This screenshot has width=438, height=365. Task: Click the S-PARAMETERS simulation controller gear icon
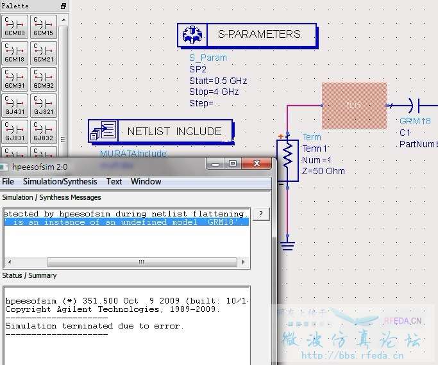coord(192,35)
